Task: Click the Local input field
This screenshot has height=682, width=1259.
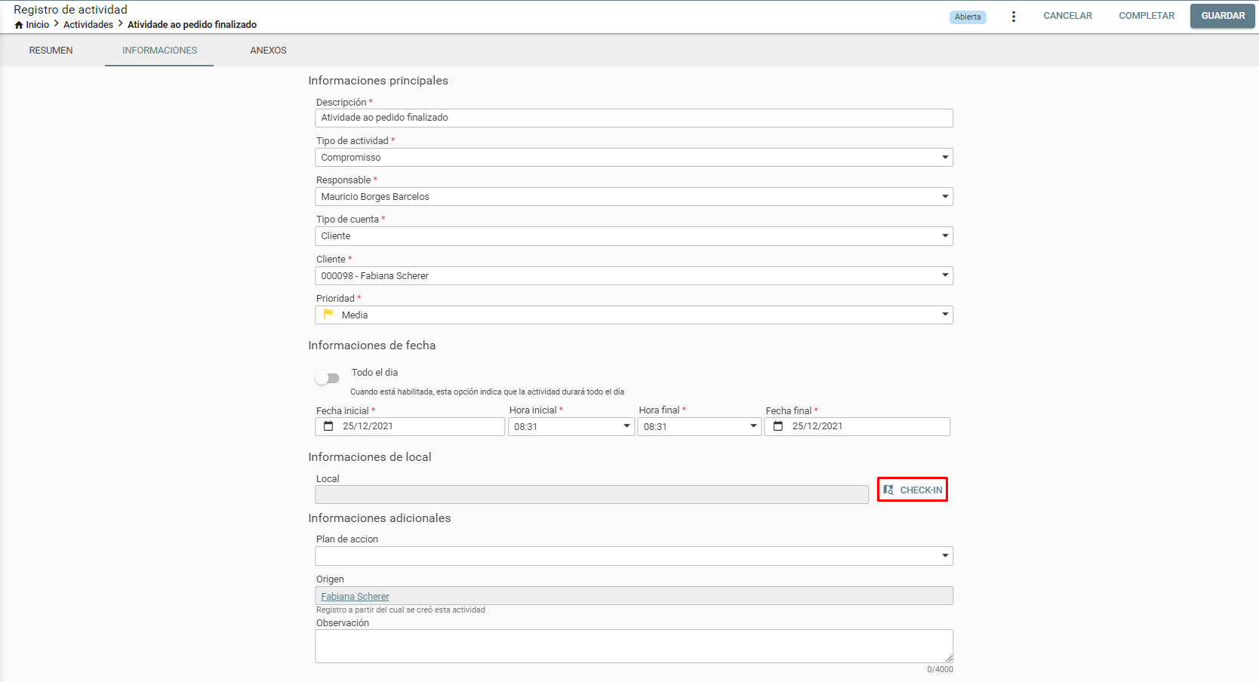Action: (592, 494)
